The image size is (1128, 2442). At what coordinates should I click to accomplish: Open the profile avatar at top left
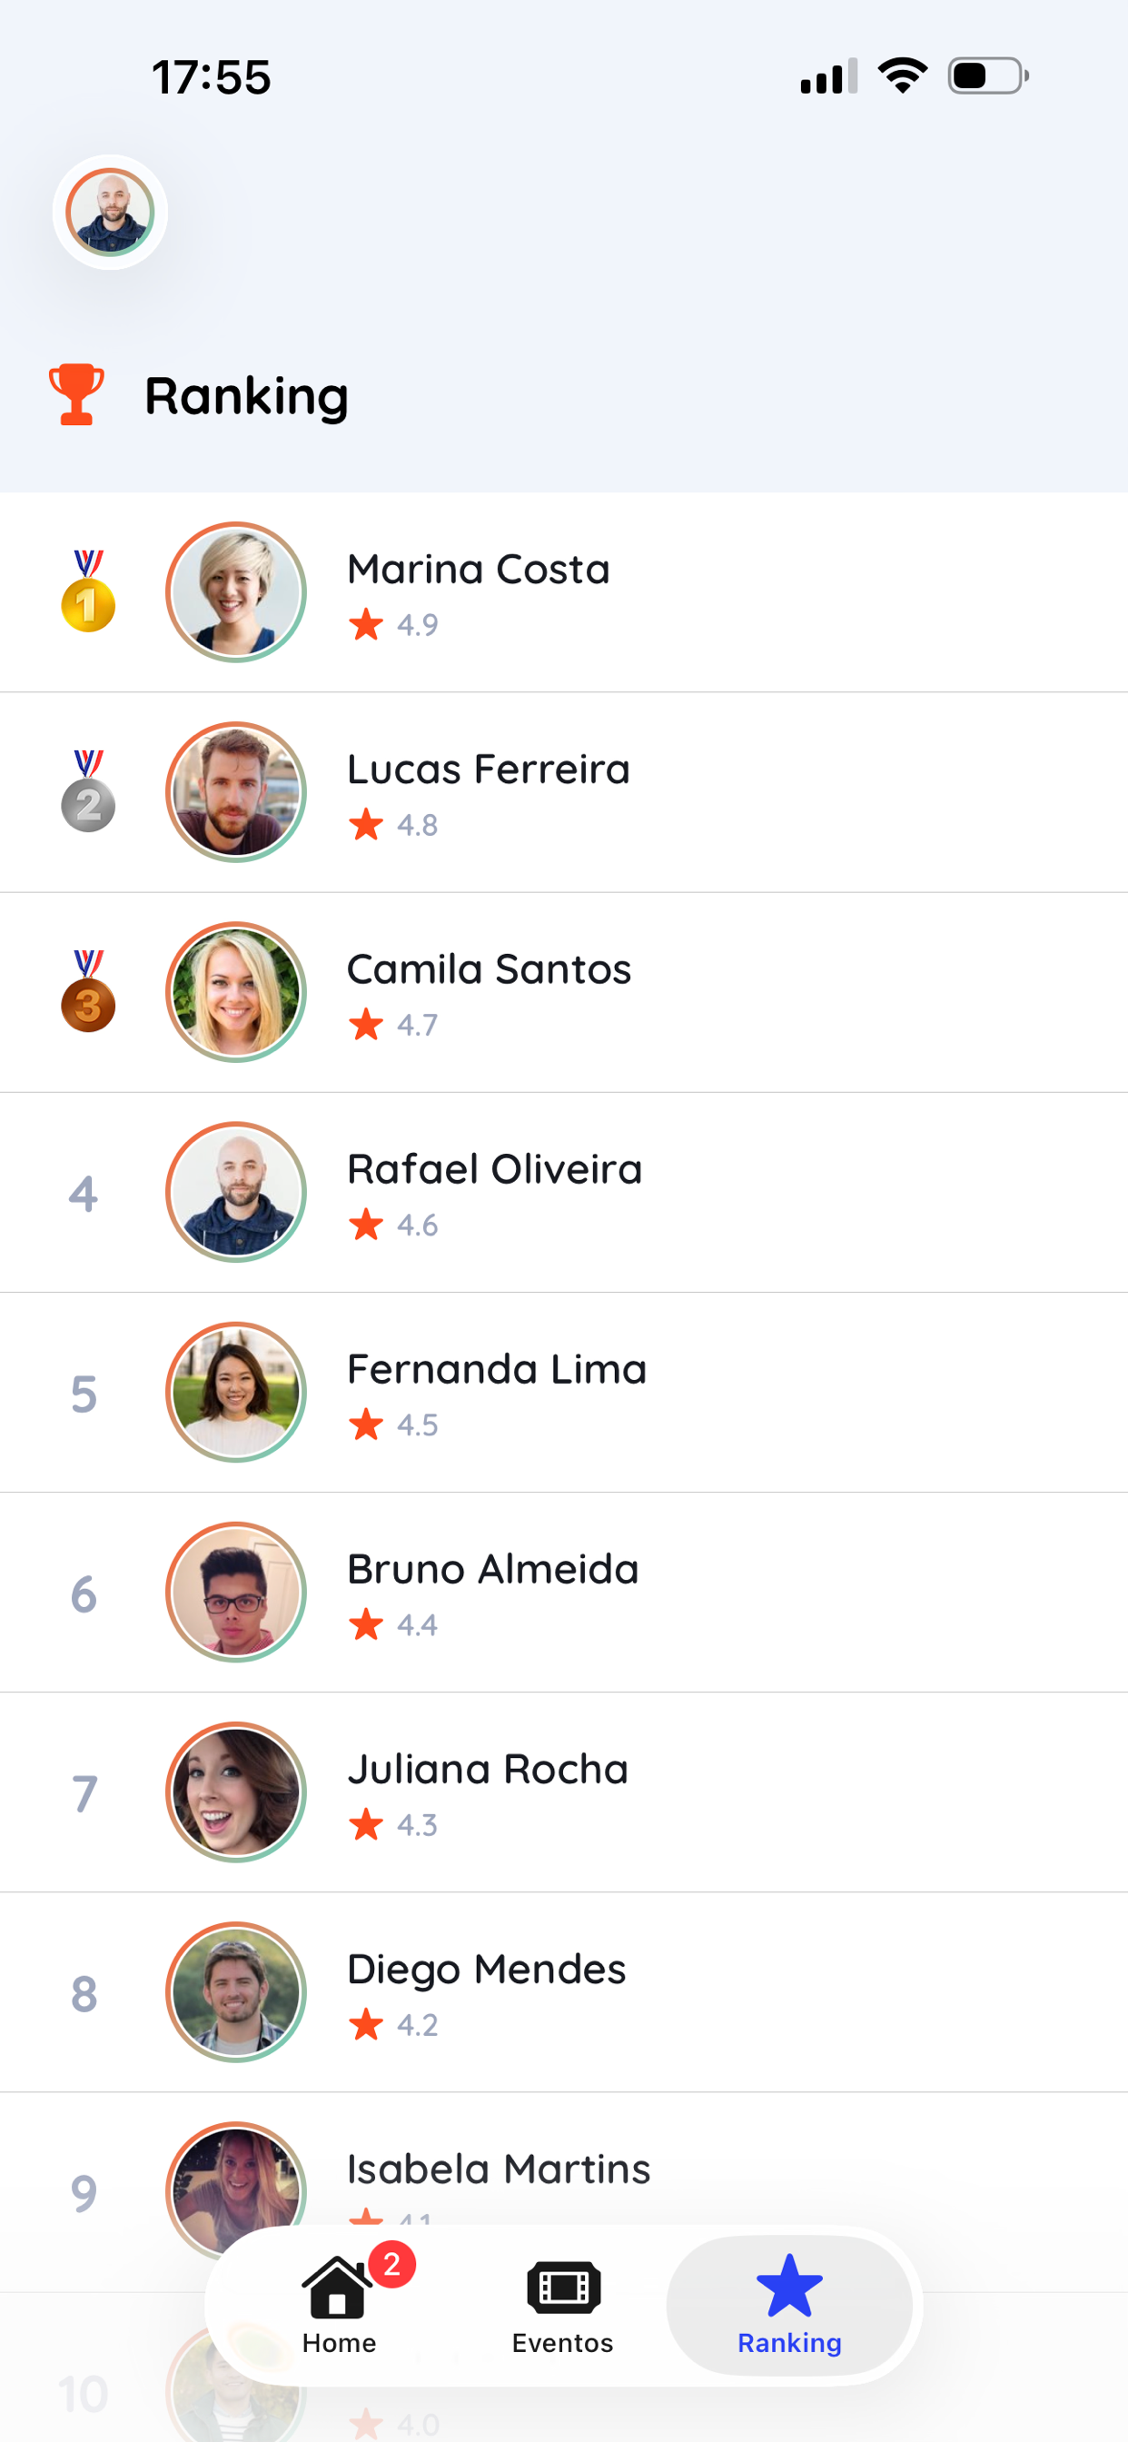(110, 213)
